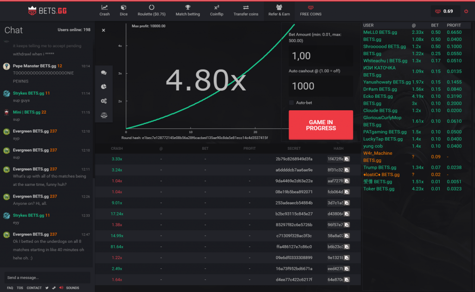Copy hash eed427b for 2.49x round

click(347, 269)
